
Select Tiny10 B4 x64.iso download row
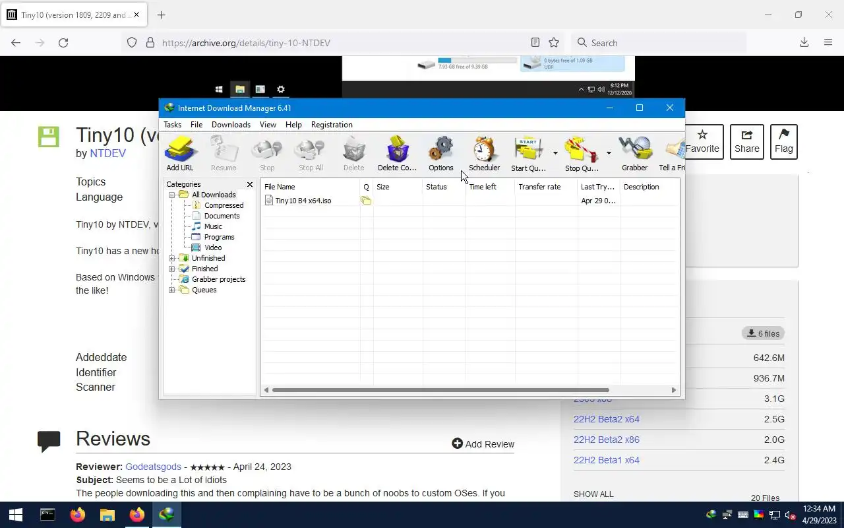[469, 201]
